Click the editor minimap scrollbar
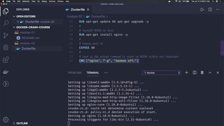This screenshot has width=224, height=126. click(x=222, y=48)
